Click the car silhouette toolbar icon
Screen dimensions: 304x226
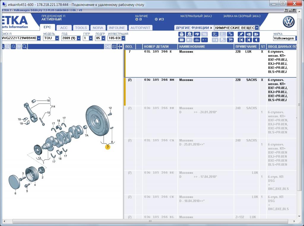[197, 34]
